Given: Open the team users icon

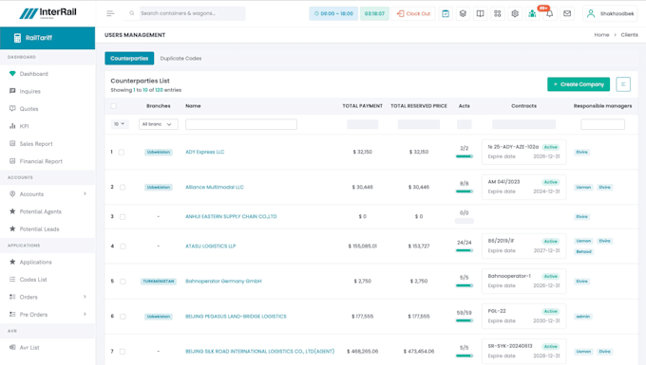Looking at the screenshot, I should coord(532,13).
